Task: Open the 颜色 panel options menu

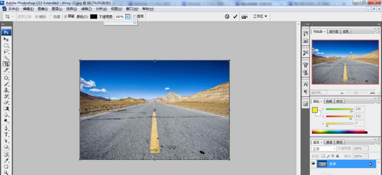Action: pyautogui.click(x=378, y=102)
